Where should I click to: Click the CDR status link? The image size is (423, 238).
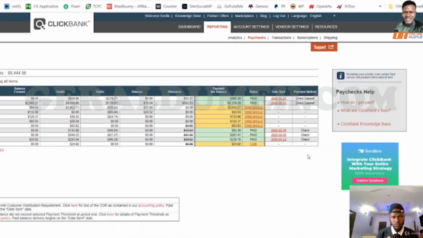point(253,144)
